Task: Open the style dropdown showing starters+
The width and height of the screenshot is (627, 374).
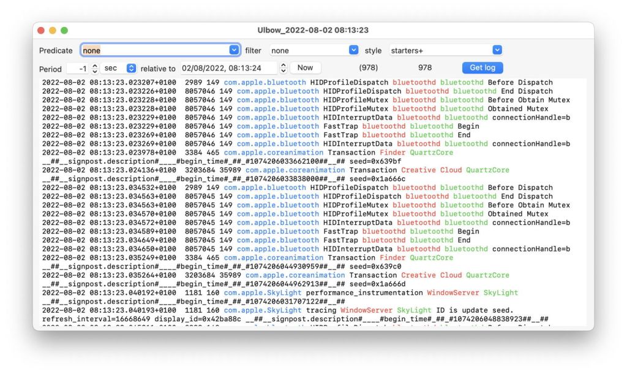Action: (x=497, y=50)
